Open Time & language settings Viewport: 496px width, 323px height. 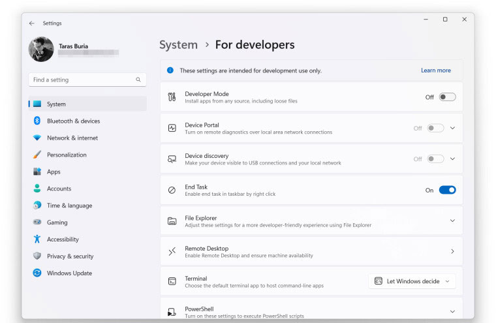point(87,206)
